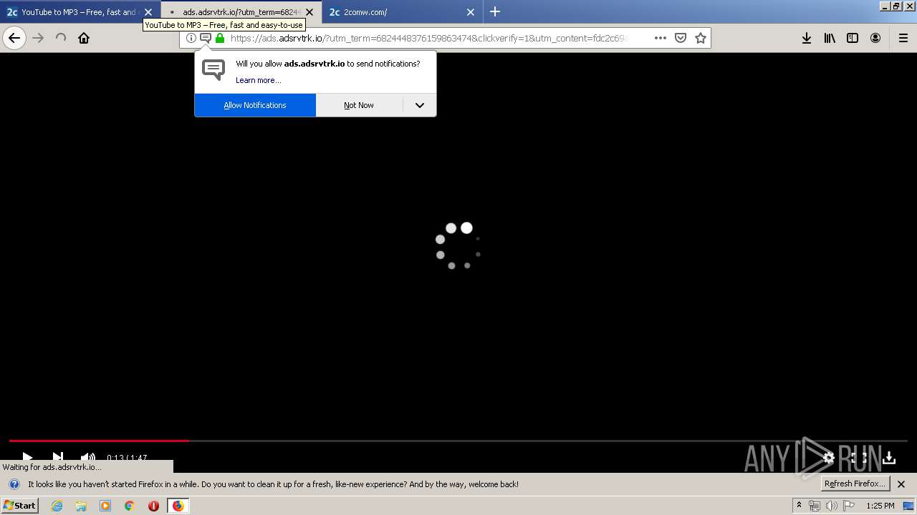Stop loading the current page

[x=61, y=38]
